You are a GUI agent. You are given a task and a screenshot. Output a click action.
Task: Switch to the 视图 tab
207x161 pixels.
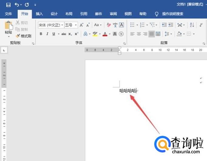click(128, 14)
